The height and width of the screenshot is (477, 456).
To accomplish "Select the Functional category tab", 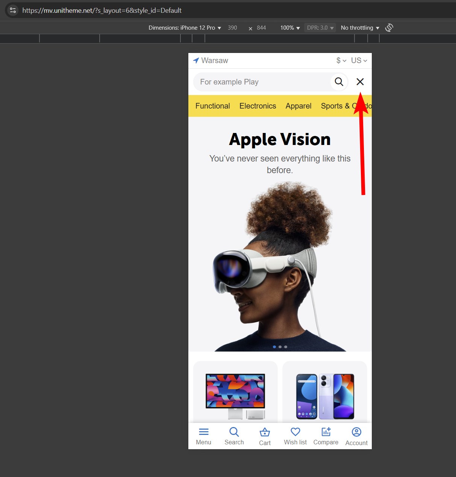I will pyautogui.click(x=213, y=106).
